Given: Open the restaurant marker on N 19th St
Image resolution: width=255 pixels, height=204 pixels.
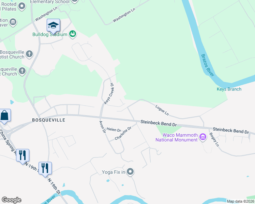Looking at the screenshot, I should coord(45,169).
